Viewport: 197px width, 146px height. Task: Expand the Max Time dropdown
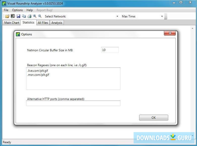(x=162, y=16)
